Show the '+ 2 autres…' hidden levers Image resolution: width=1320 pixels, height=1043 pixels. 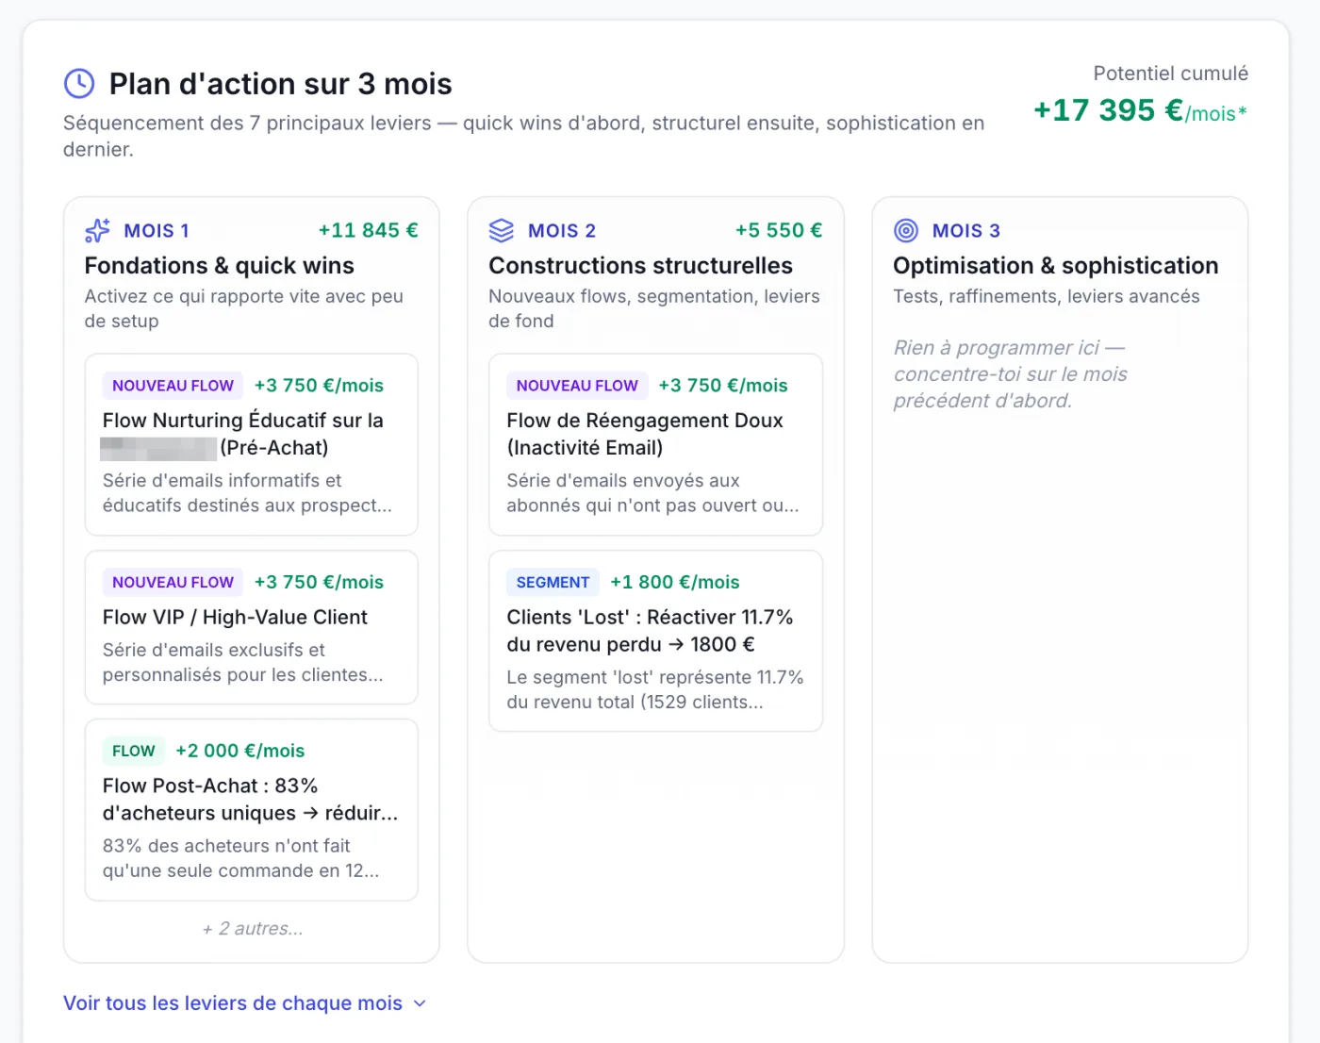tap(252, 929)
